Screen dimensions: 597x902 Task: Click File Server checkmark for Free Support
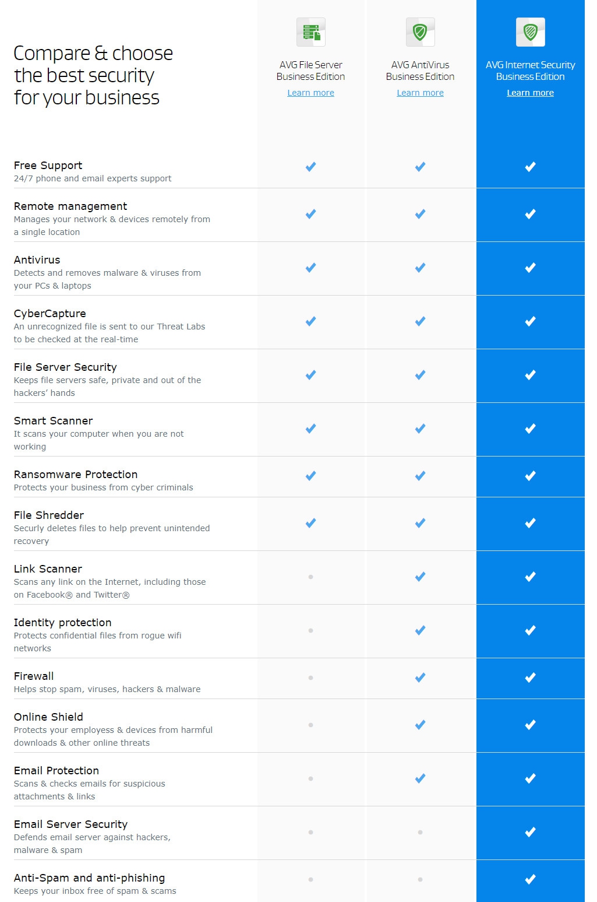pyautogui.click(x=311, y=167)
